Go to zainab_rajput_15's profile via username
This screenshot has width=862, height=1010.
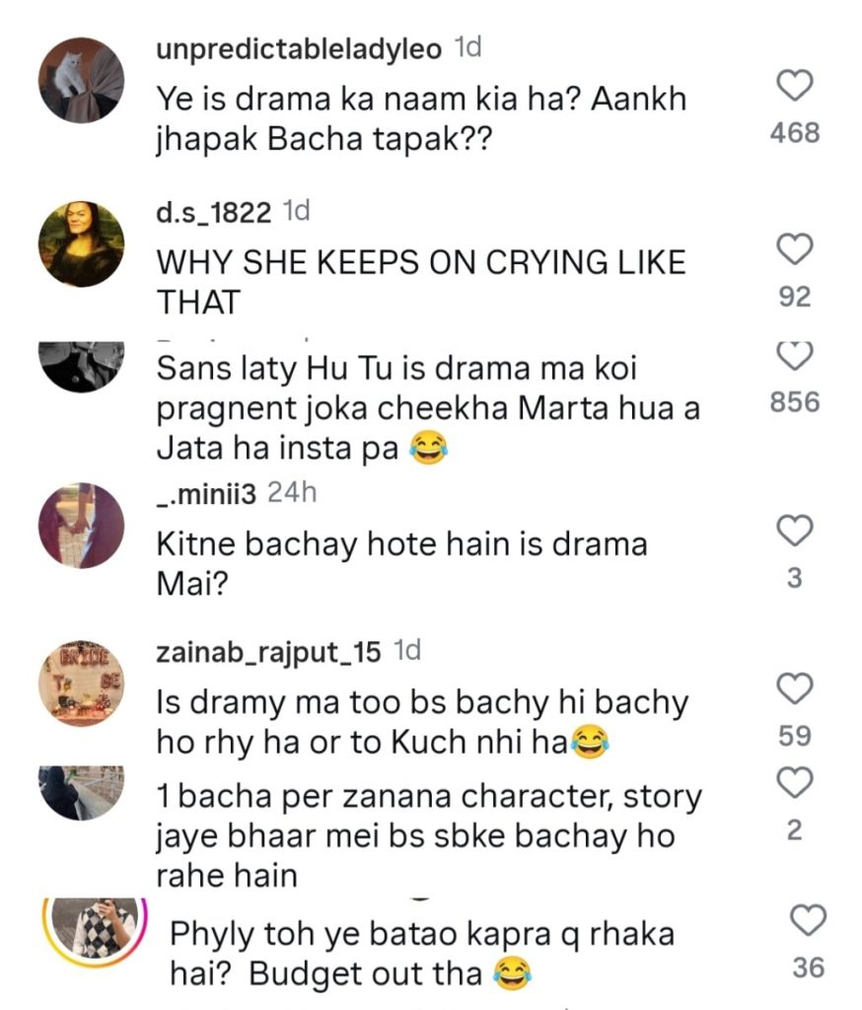tap(269, 650)
